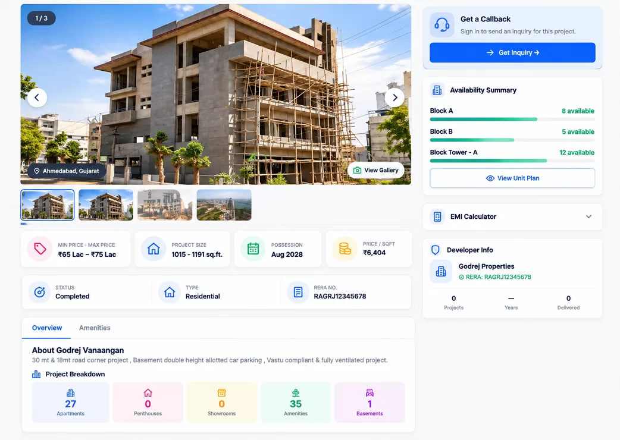Click the Projects stat under Developer Info
Screen dimensions: 620x440
[x=453, y=303]
